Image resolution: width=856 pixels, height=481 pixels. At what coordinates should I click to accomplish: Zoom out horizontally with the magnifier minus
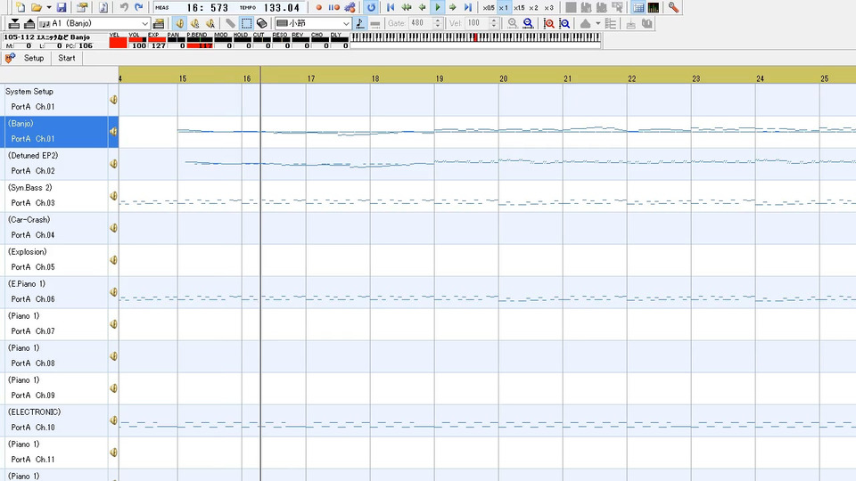[528, 23]
